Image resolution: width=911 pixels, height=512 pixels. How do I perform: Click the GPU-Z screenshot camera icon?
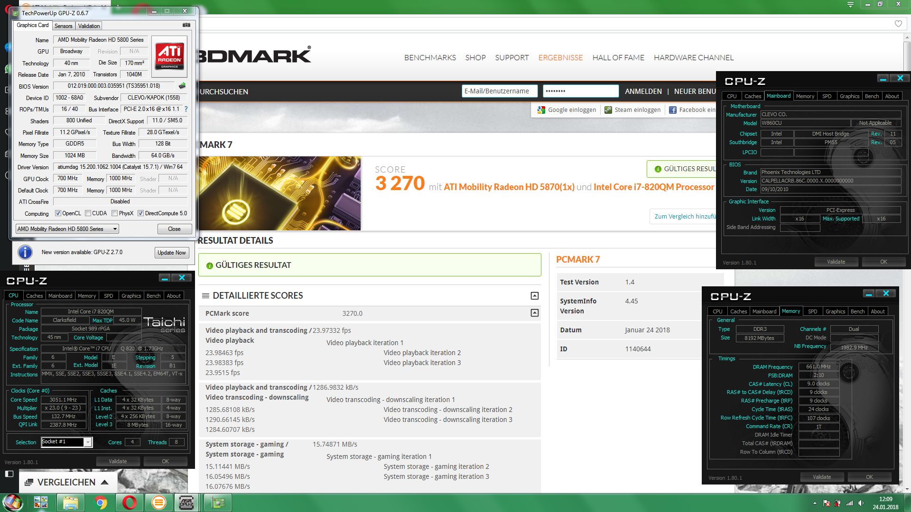(186, 25)
